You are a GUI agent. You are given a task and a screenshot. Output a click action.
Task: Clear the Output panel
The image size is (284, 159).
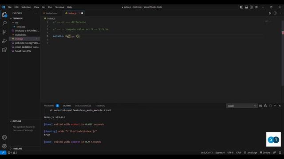pyautogui.click(x=260, y=106)
